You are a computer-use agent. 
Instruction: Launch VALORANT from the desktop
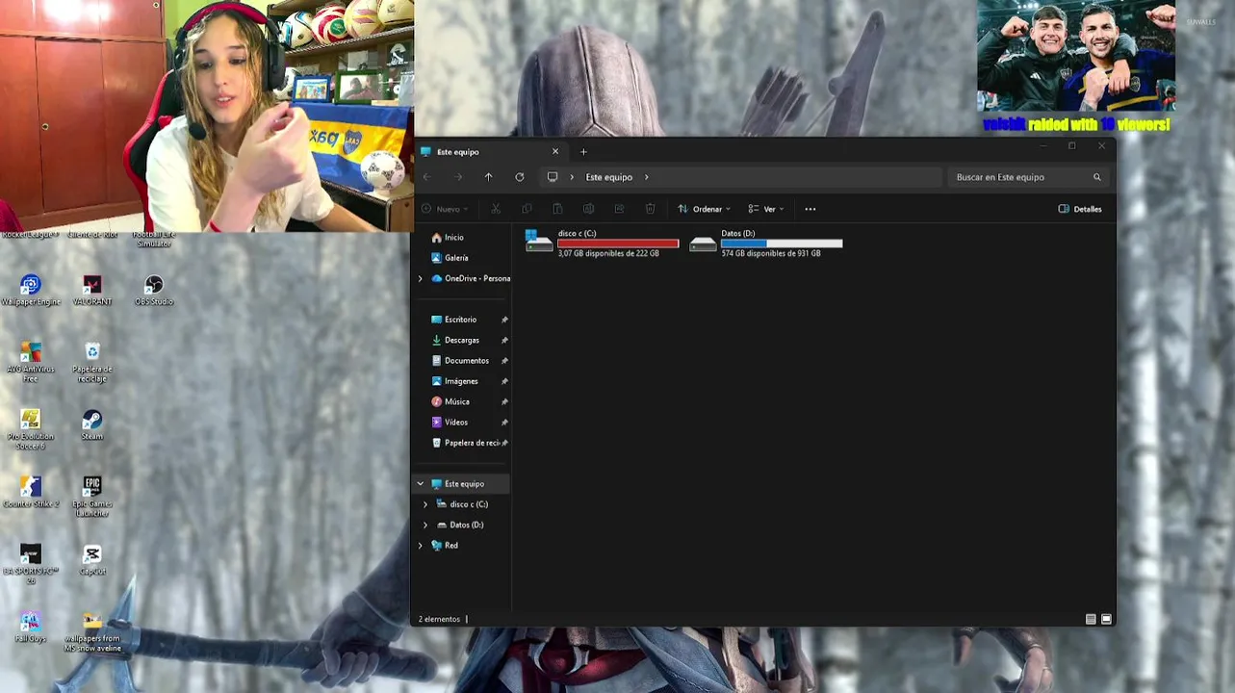[x=92, y=290]
